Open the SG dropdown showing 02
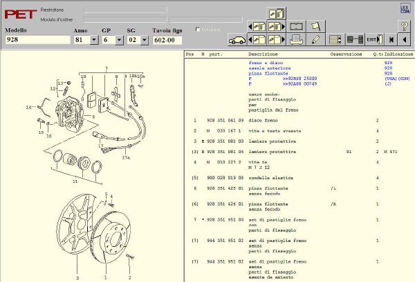 pyautogui.click(x=145, y=40)
